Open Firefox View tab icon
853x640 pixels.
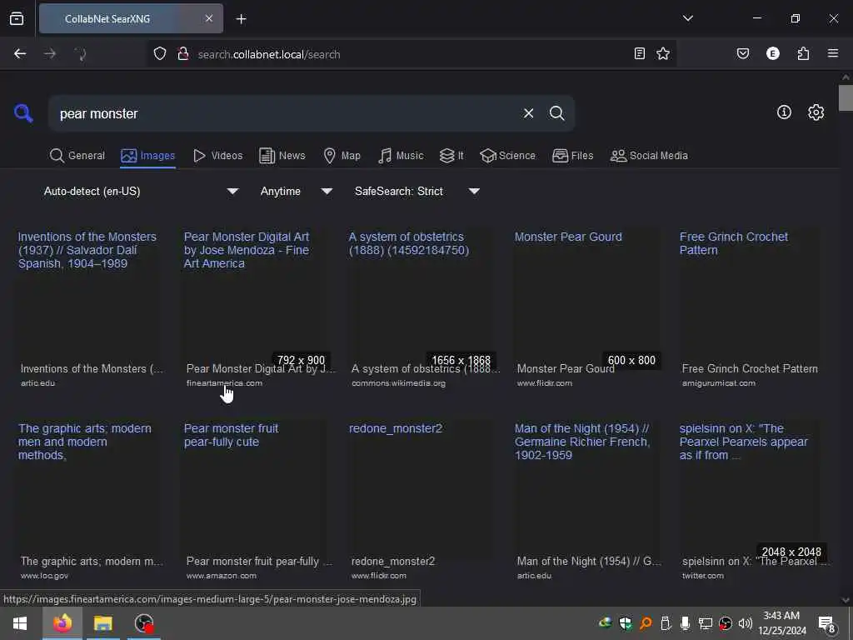[17, 18]
